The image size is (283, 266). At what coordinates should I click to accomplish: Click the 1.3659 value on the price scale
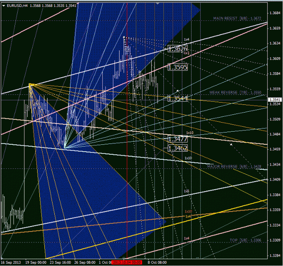pos(275,28)
